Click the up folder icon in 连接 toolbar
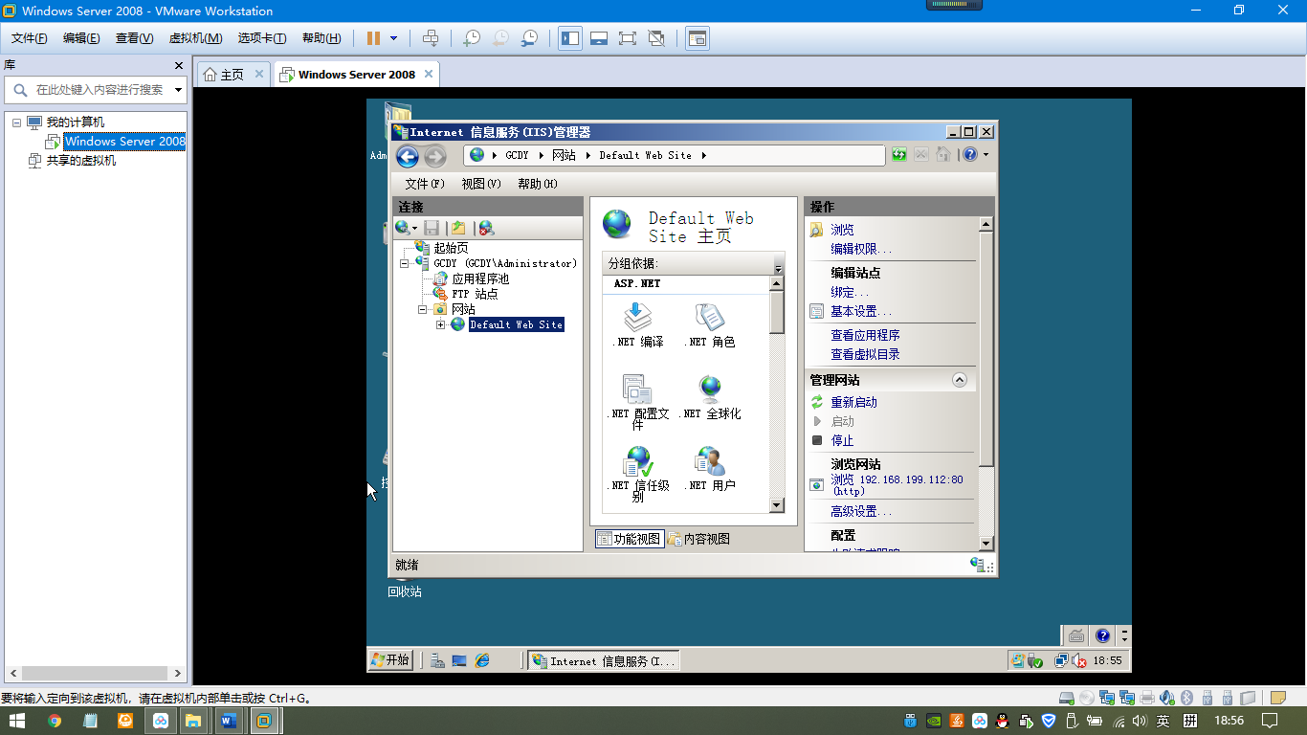 [x=458, y=228]
